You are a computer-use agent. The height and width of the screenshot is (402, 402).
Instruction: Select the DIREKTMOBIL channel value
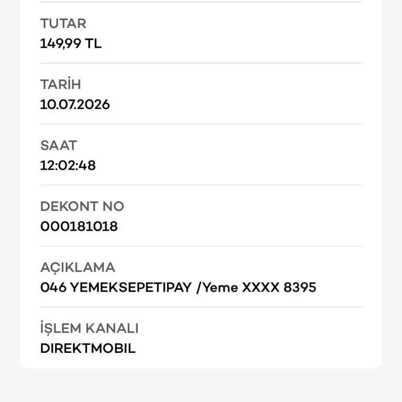88,349
